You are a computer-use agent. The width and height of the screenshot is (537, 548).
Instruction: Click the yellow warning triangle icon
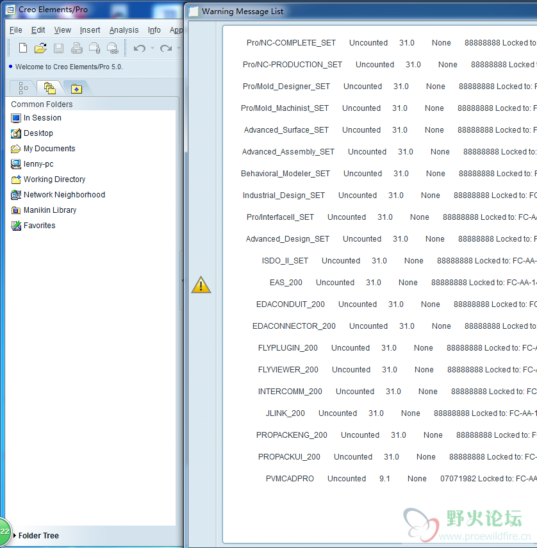[201, 285]
